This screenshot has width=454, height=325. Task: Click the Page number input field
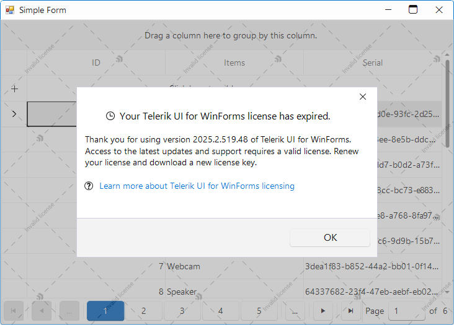pos(406,311)
